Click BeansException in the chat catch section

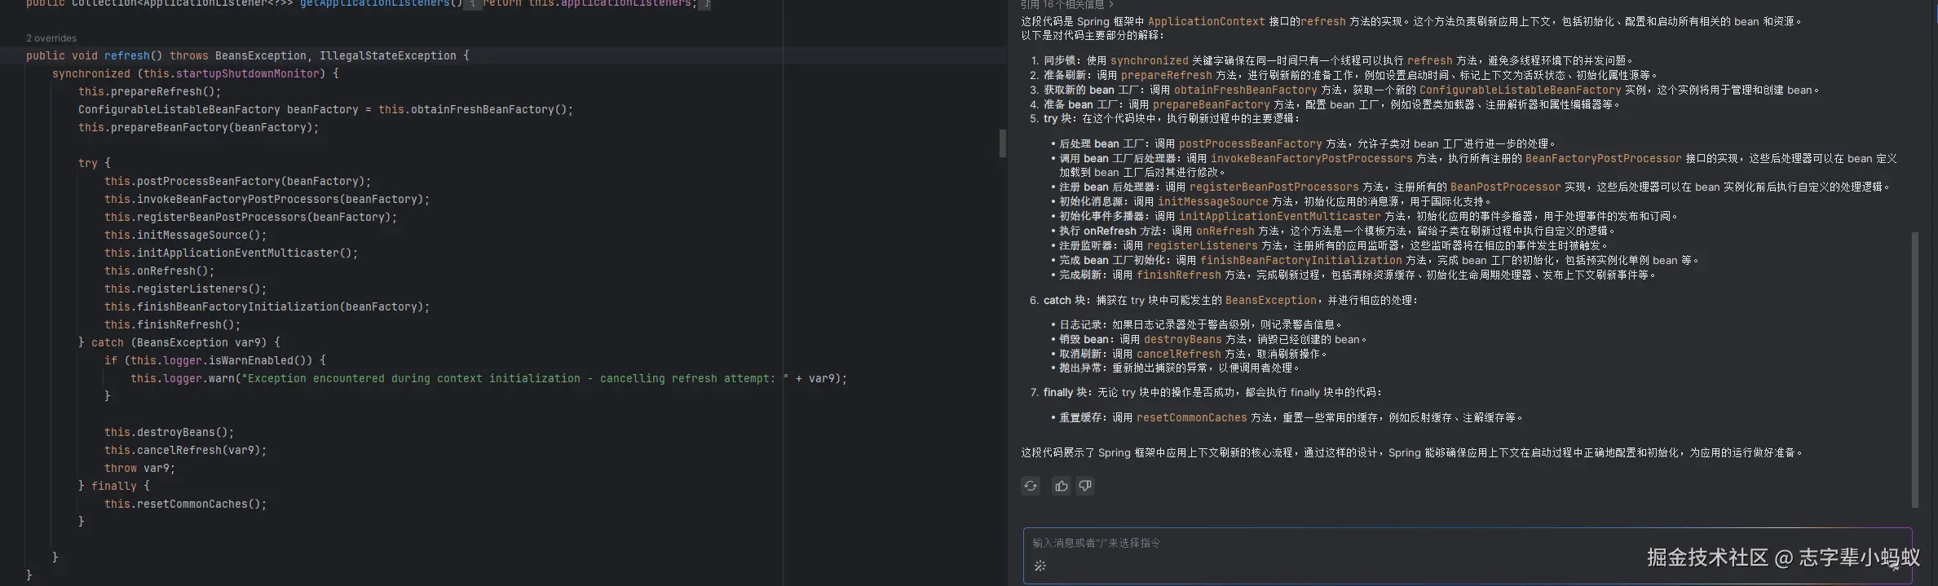pyautogui.click(x=1270, y=300)
